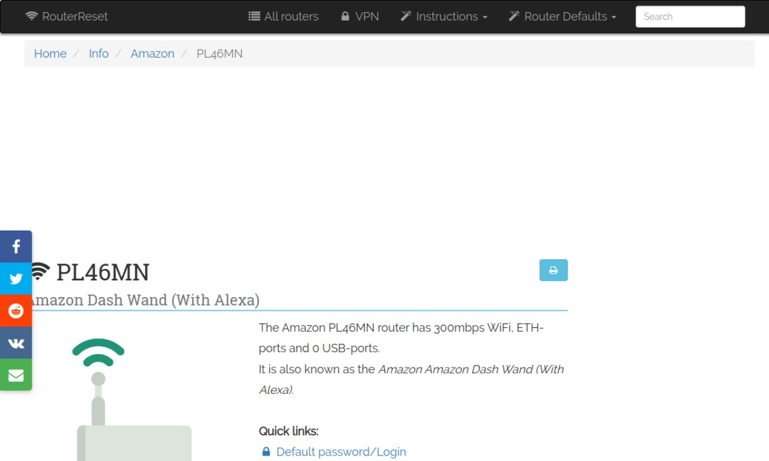Open the Amazon breadcrumb link
The width and height of the screenshot is (769, 461).
153,53
